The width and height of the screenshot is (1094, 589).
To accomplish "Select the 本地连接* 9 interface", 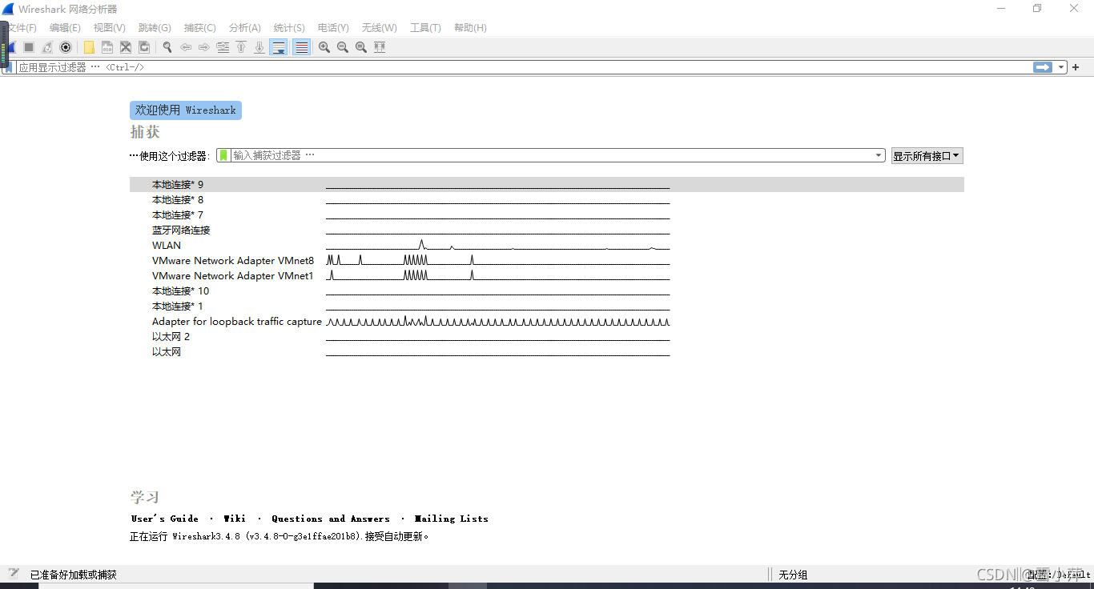I will [x=547, y=185].
